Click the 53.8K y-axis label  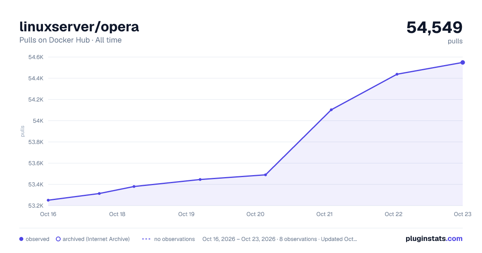35,142
